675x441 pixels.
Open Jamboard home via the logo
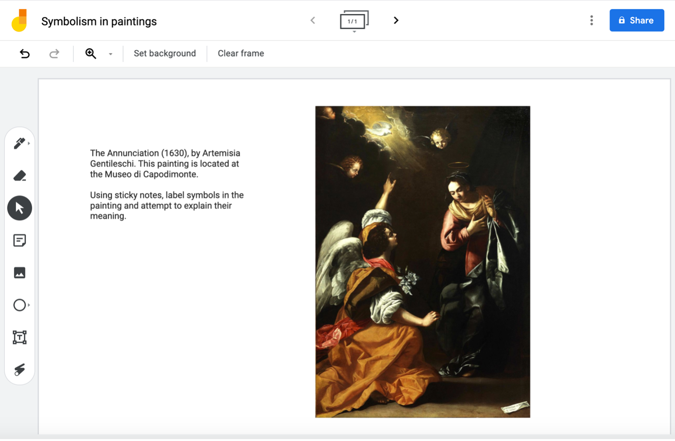pyautogui.click(x=19, y=20)
